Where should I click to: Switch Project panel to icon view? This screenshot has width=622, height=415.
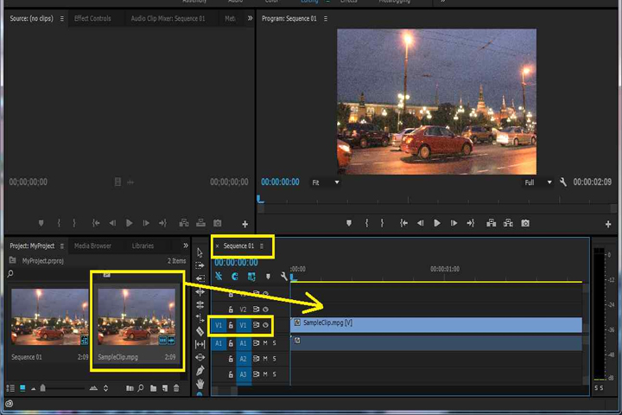(22, 388)
